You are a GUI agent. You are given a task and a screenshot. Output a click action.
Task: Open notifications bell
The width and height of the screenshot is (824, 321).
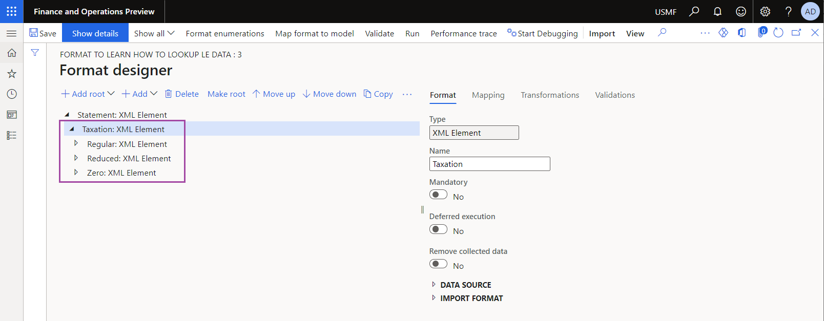[717, 11]
